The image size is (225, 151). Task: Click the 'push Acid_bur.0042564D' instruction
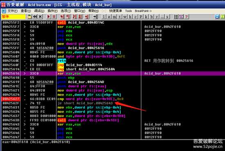[81, 82]
